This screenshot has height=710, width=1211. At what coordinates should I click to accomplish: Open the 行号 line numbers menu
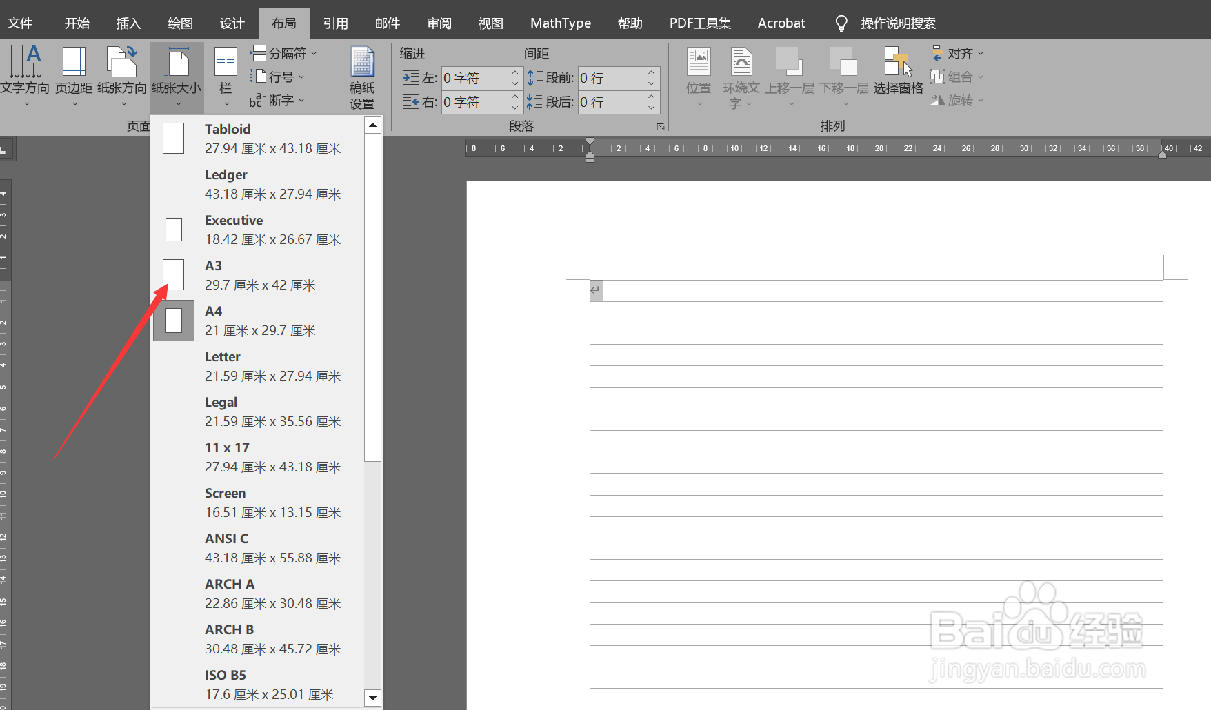click(x=277, y=77)
